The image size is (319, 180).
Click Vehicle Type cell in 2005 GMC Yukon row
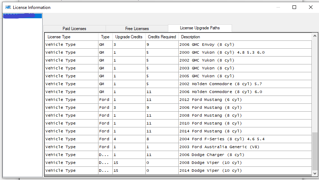click(71, 76)
